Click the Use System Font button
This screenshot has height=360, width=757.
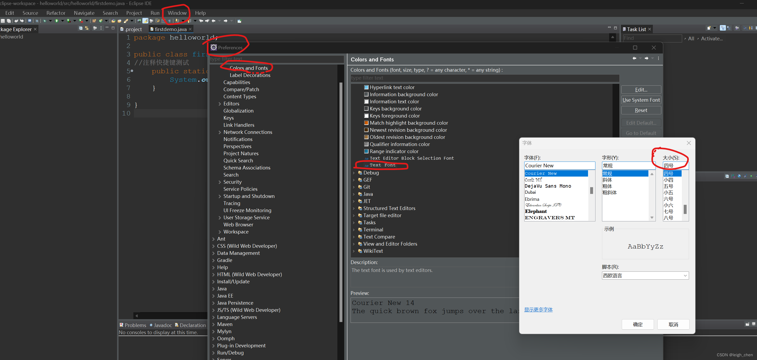641,100
